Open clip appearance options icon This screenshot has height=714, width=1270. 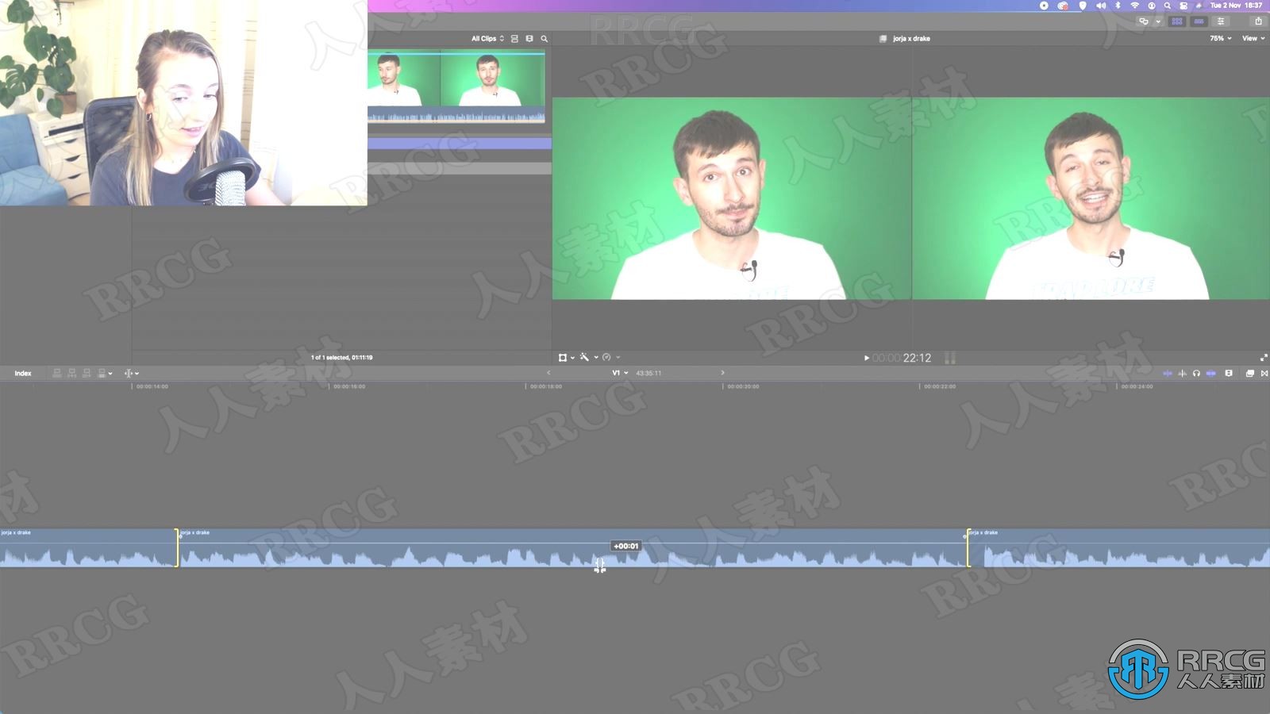click(1229, 373)
